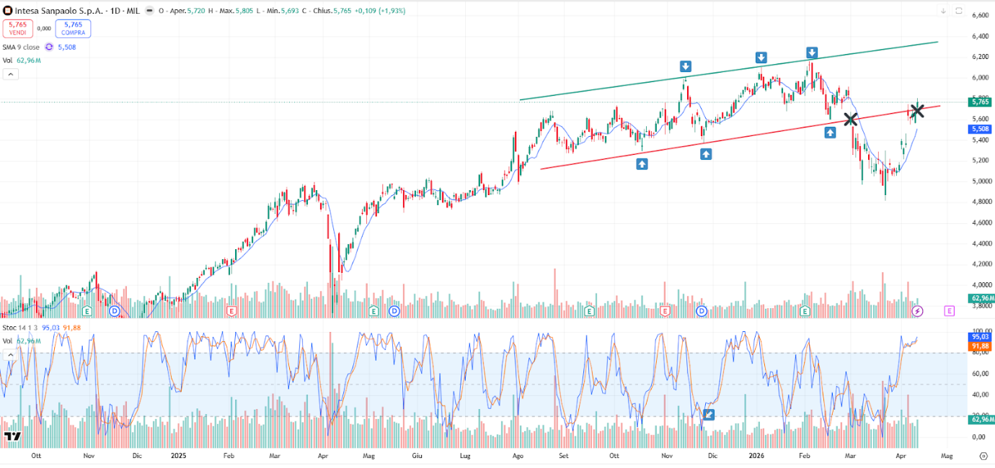Click the TradingView logo in bottom-left corner
This screenshot has height=468, width=995.
(x=12, y=436)
